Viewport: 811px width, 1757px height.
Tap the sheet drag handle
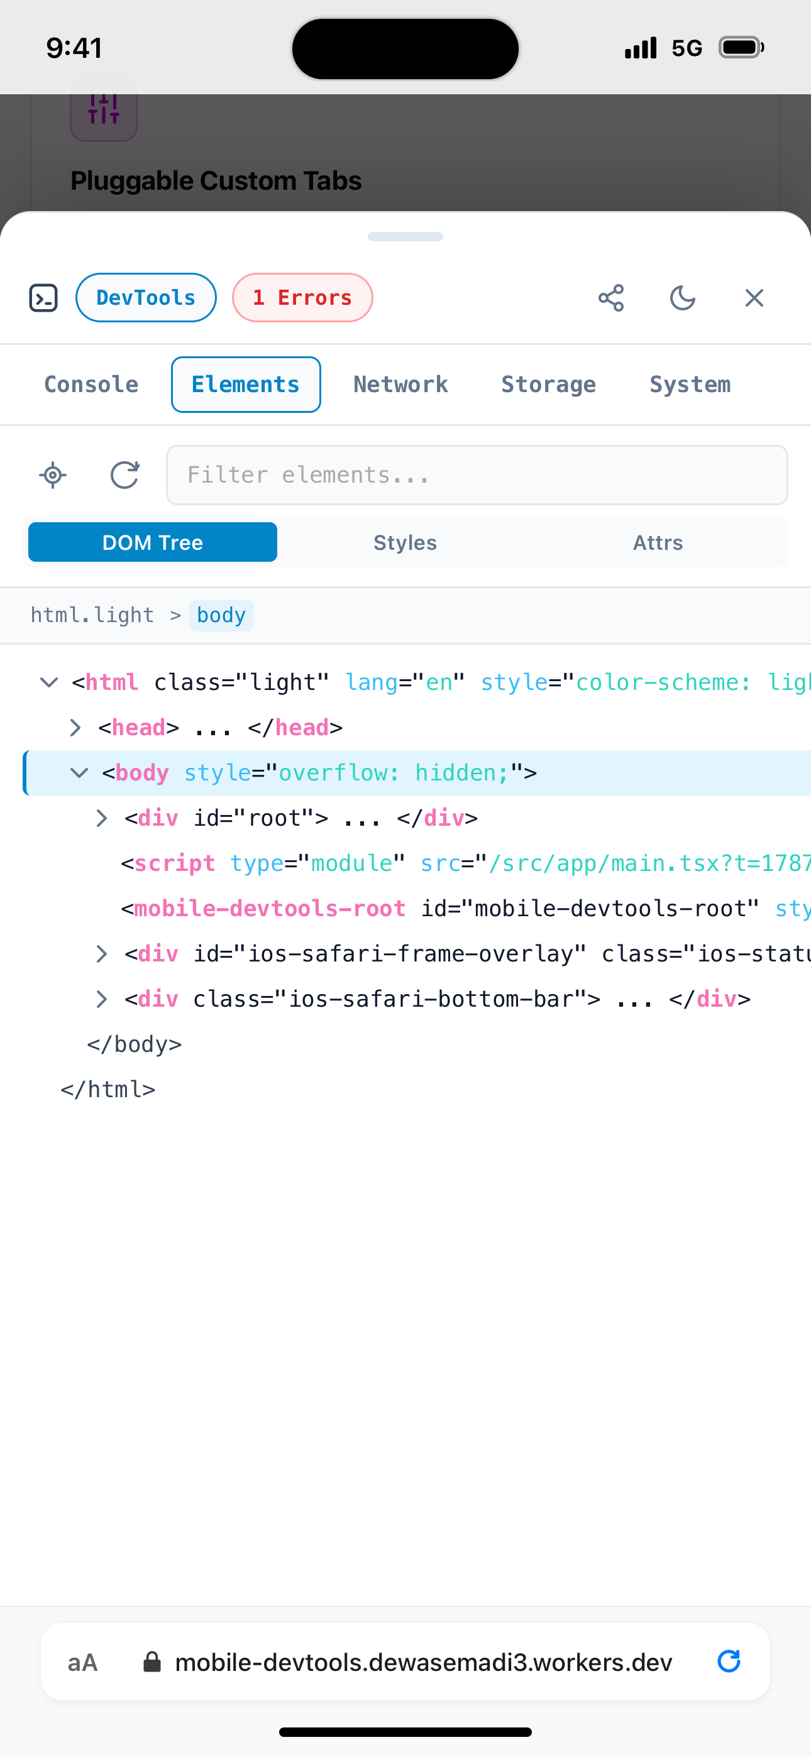pyautogui.click(x=405, y=237)
